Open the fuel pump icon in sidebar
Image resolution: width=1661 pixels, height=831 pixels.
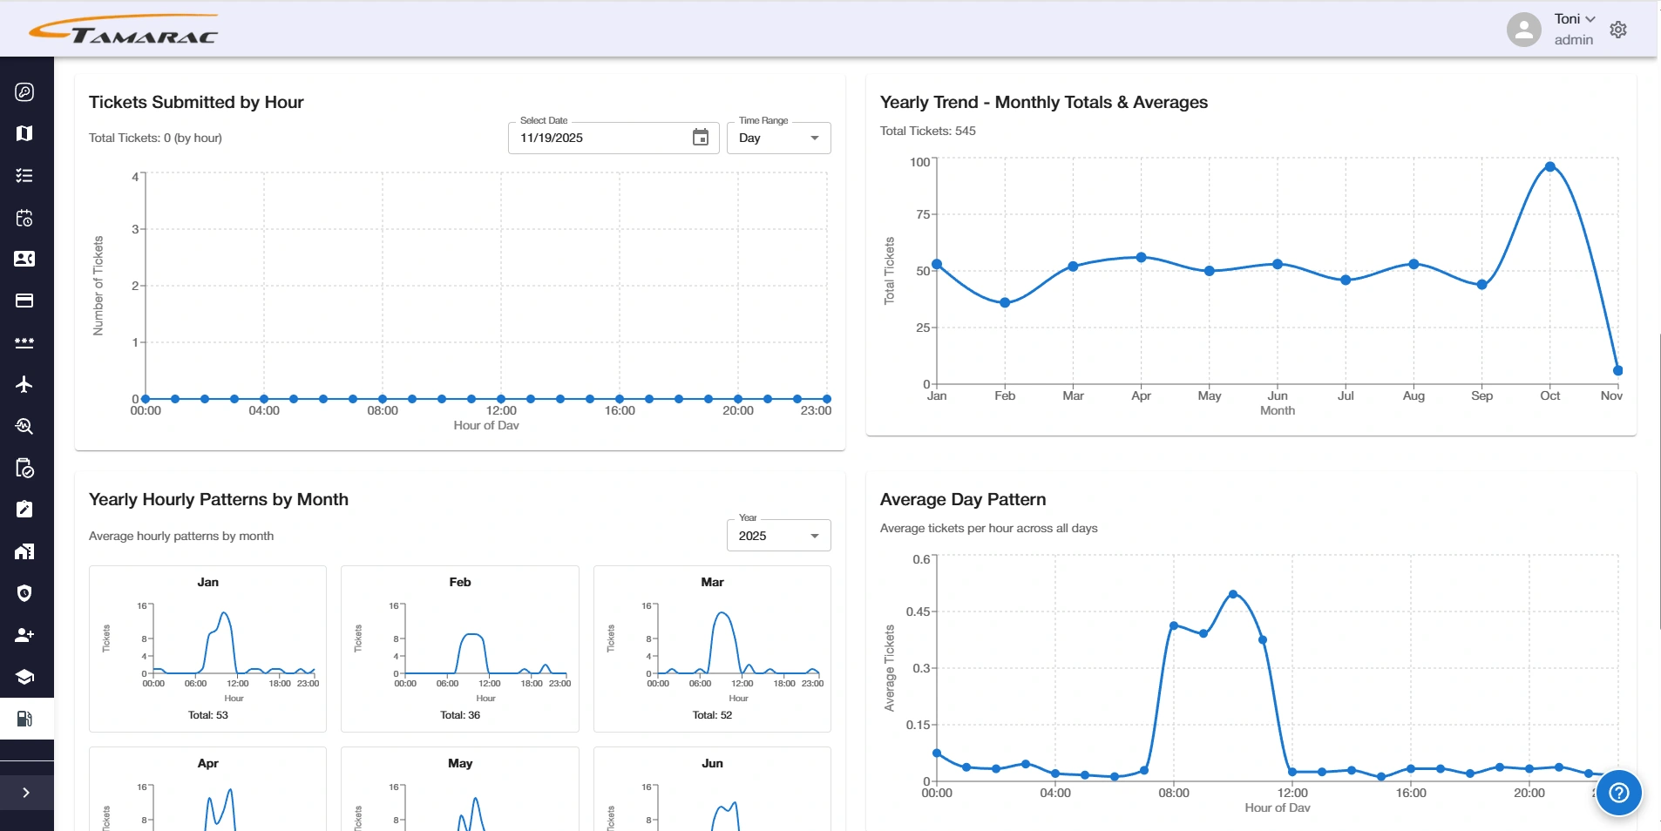pyautogui.click(x=24, y=719)
